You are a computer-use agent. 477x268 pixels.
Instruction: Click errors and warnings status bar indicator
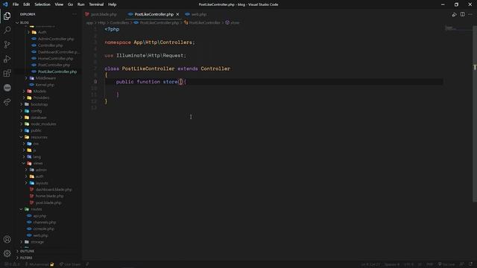point(12,264)
